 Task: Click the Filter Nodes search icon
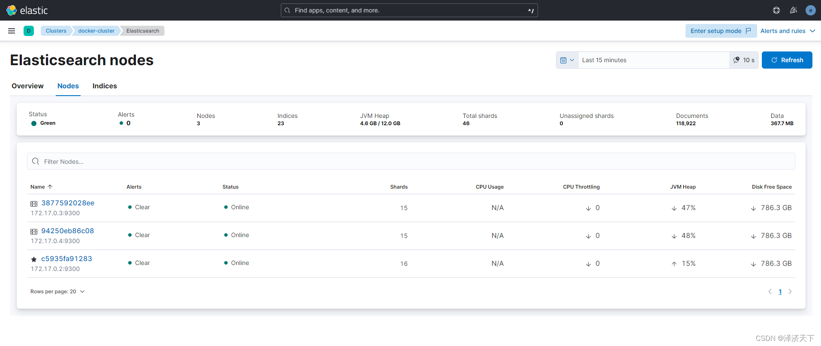(x=36, y=161)
